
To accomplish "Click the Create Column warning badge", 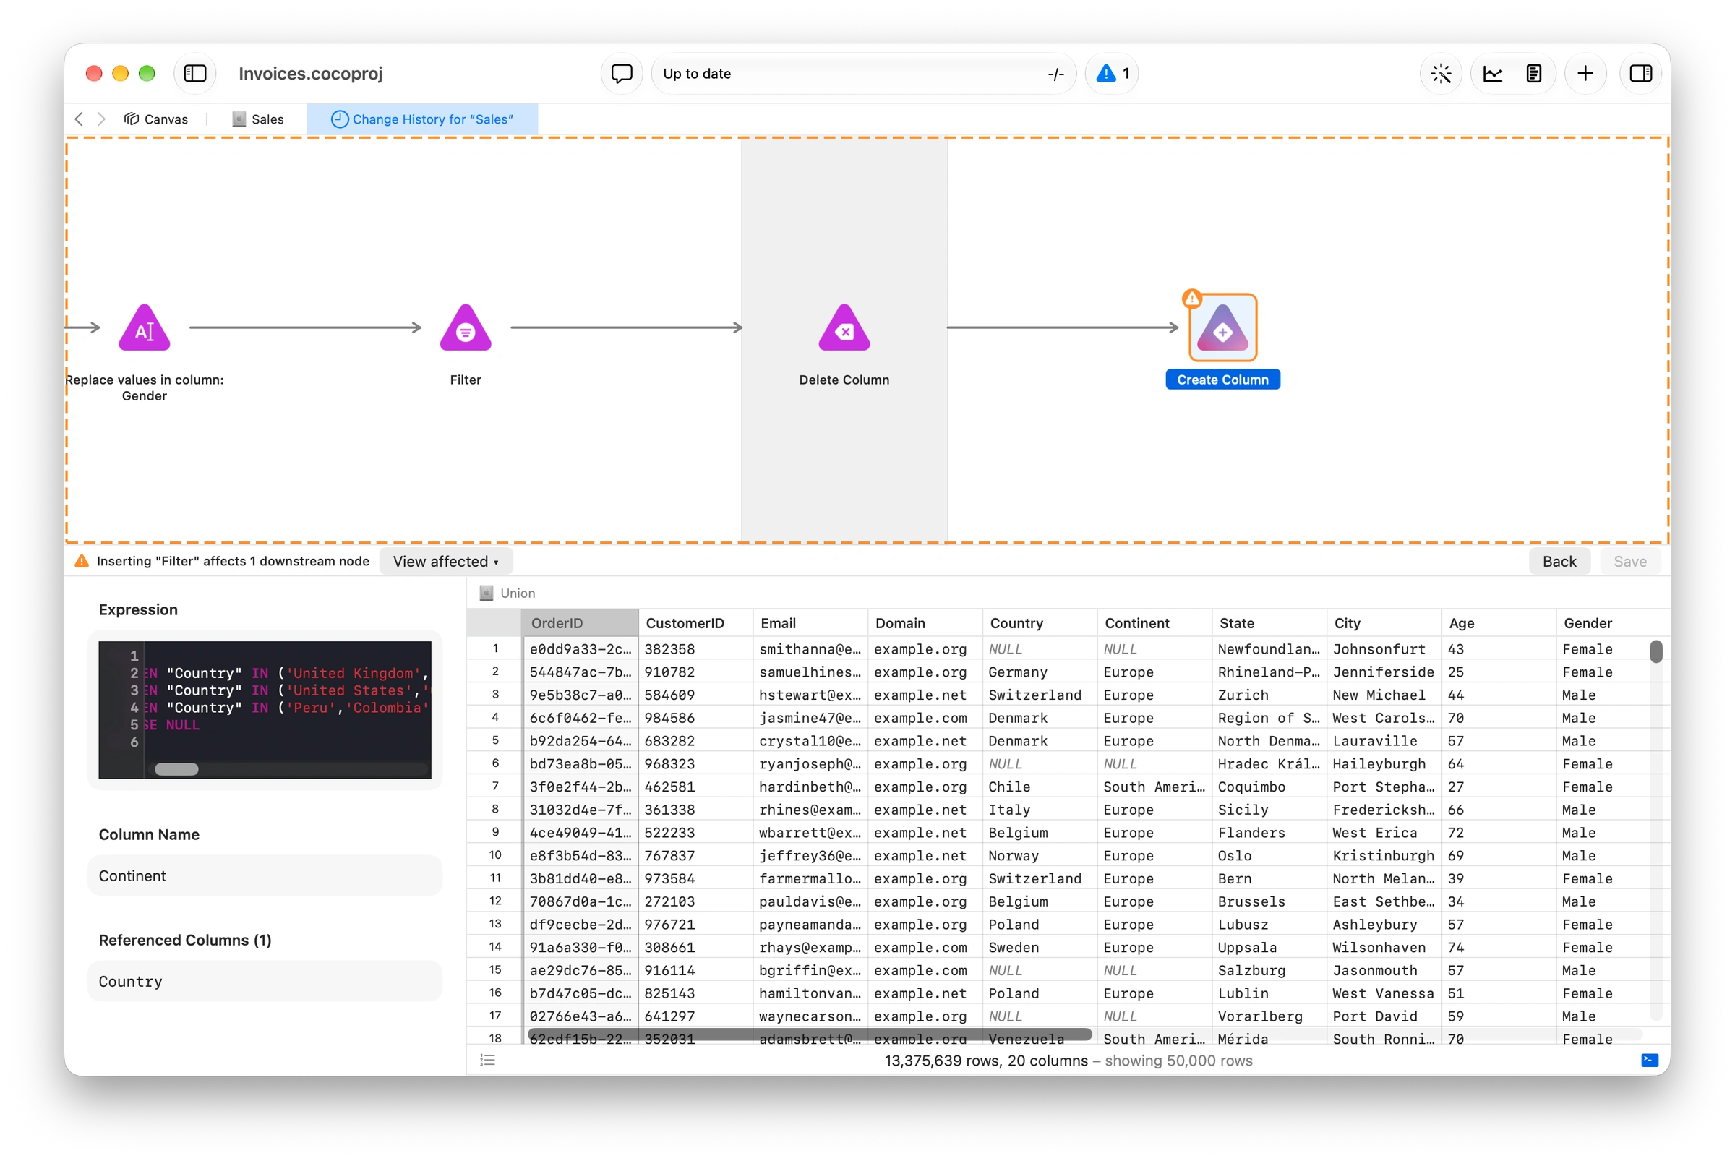I will pos(1191,299).
